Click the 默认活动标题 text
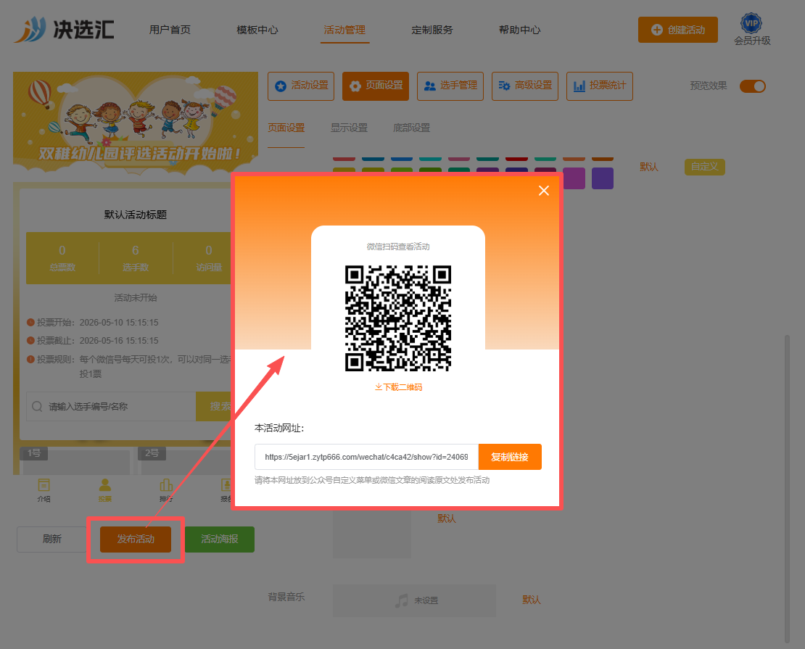 click(136, 215)
